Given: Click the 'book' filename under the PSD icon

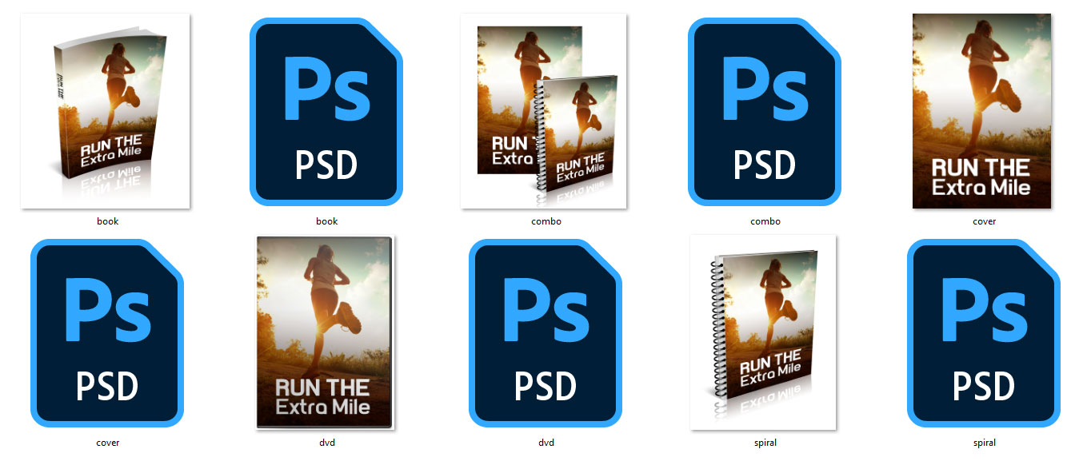Looking at the screenshot, I should 326,221.
